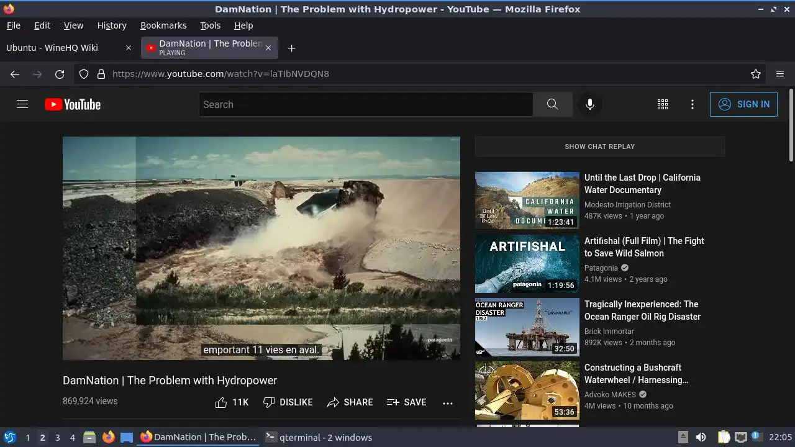795x447 pixels.
Task: Click the SIGN IN button
Action: [x=743, y=104]
